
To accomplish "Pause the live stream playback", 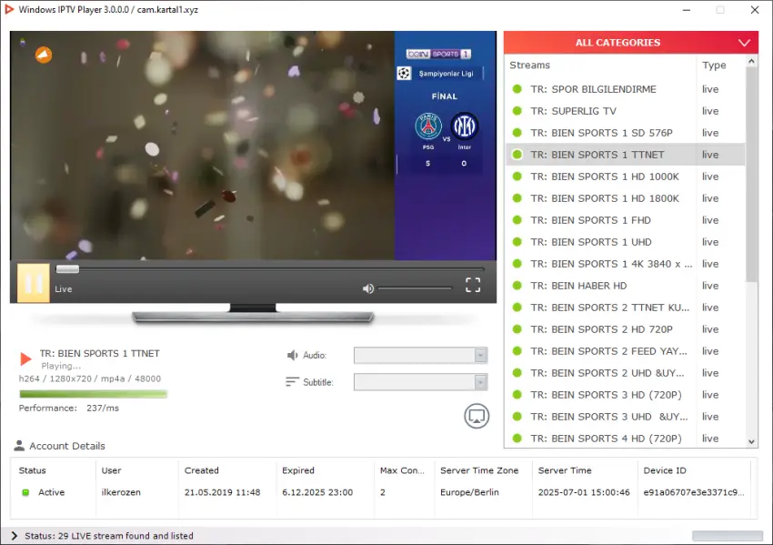I will tap(34, 283).
